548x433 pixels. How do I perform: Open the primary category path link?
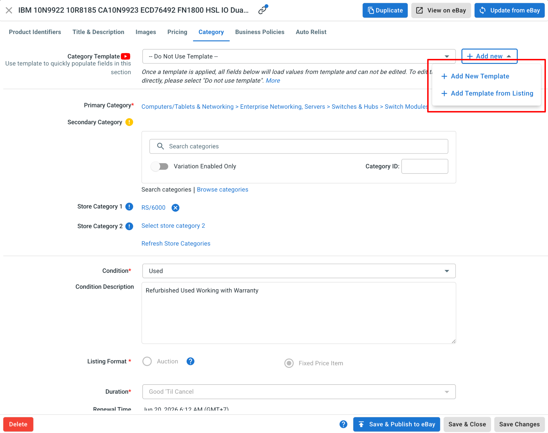pos(284,107)
